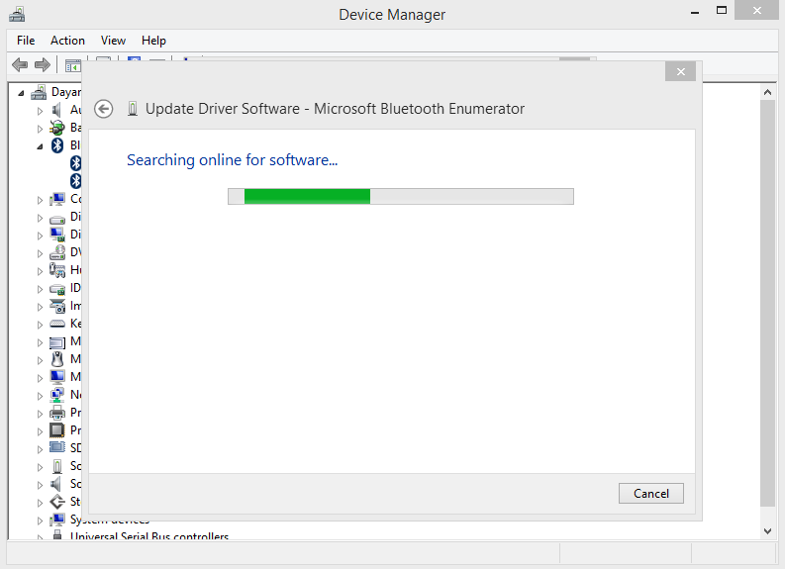The width and height of the screenshot is (785, 569).
Task: Expand the ID controllers category arrow
Action: [40, 289]
